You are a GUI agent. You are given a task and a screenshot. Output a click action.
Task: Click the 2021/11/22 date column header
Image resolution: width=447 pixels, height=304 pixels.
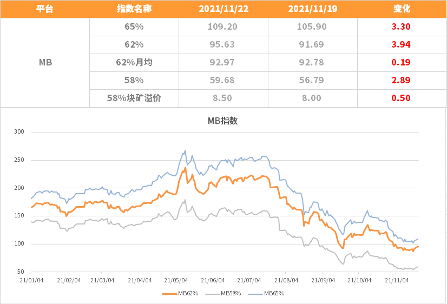[223, 9]
